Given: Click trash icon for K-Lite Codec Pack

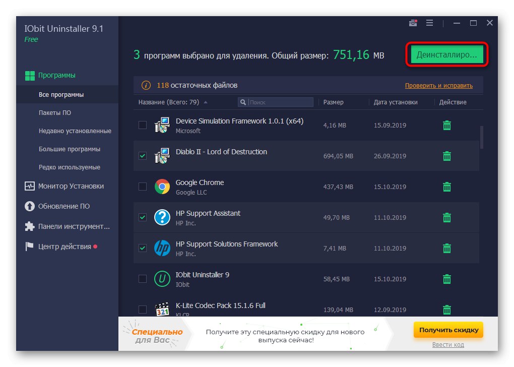Looking at the screenshot, I should point(447,310).
